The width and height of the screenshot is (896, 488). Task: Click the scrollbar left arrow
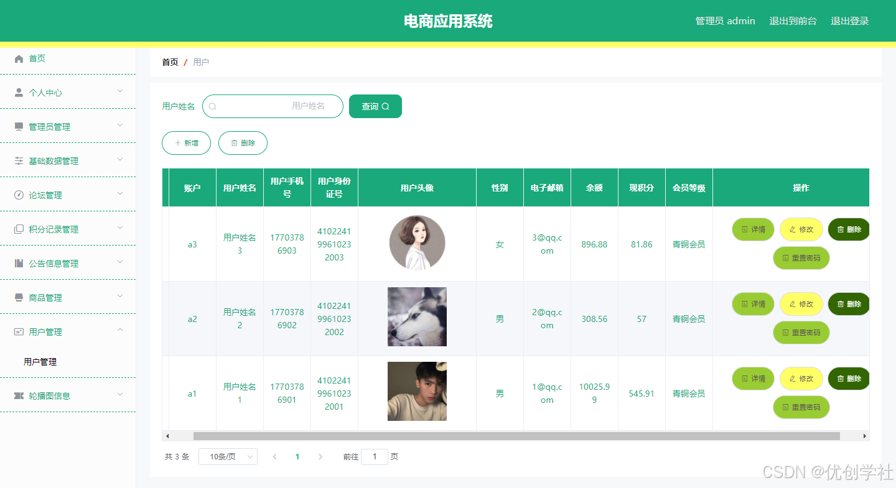click(167, 436)
